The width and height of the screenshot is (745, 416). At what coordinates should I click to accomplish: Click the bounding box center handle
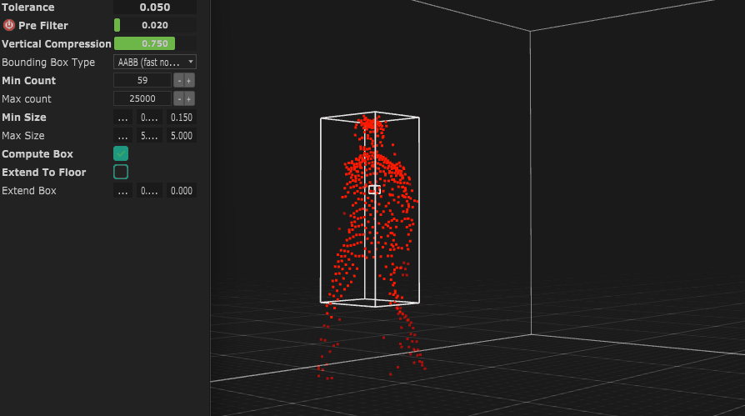click(374, 190)
